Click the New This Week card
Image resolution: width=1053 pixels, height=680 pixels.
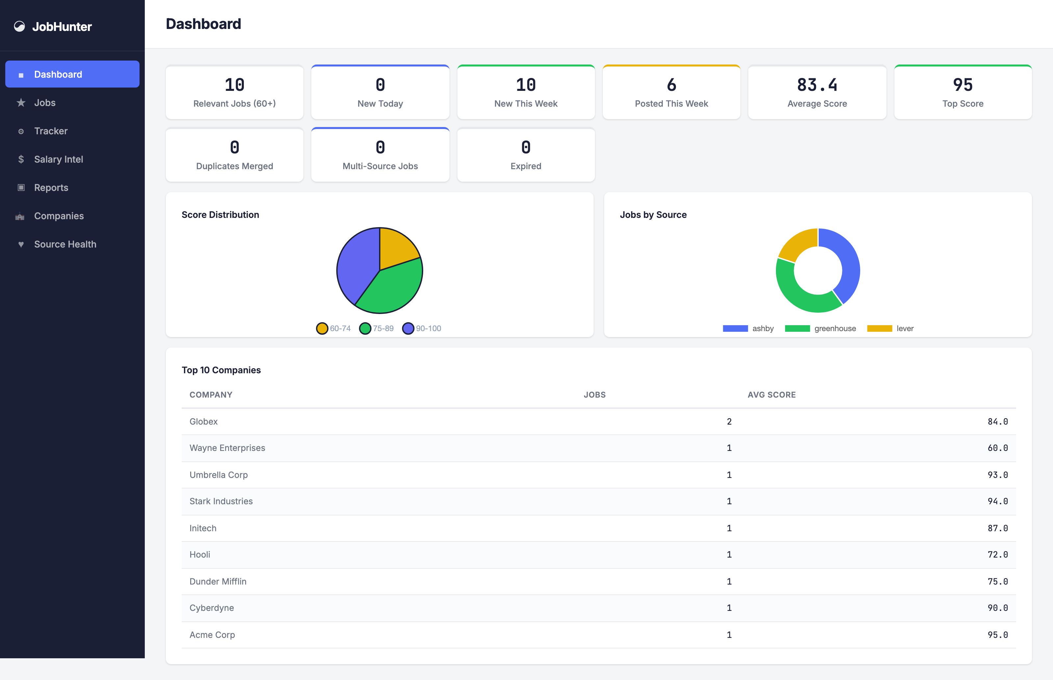(526, 92)
